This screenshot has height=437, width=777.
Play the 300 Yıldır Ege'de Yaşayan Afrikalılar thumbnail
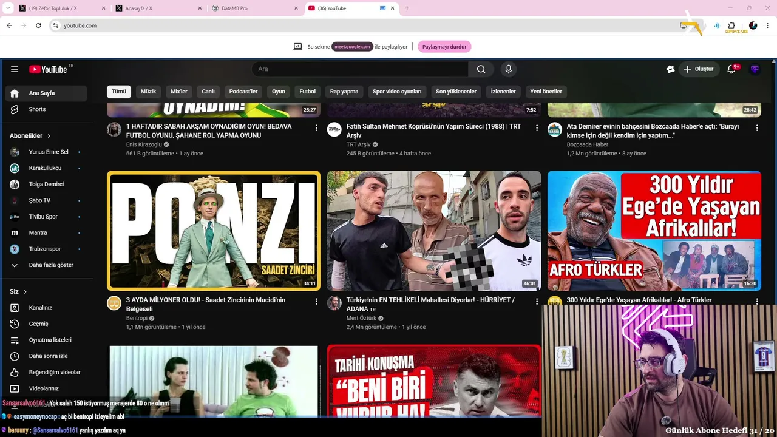point(654,231)
